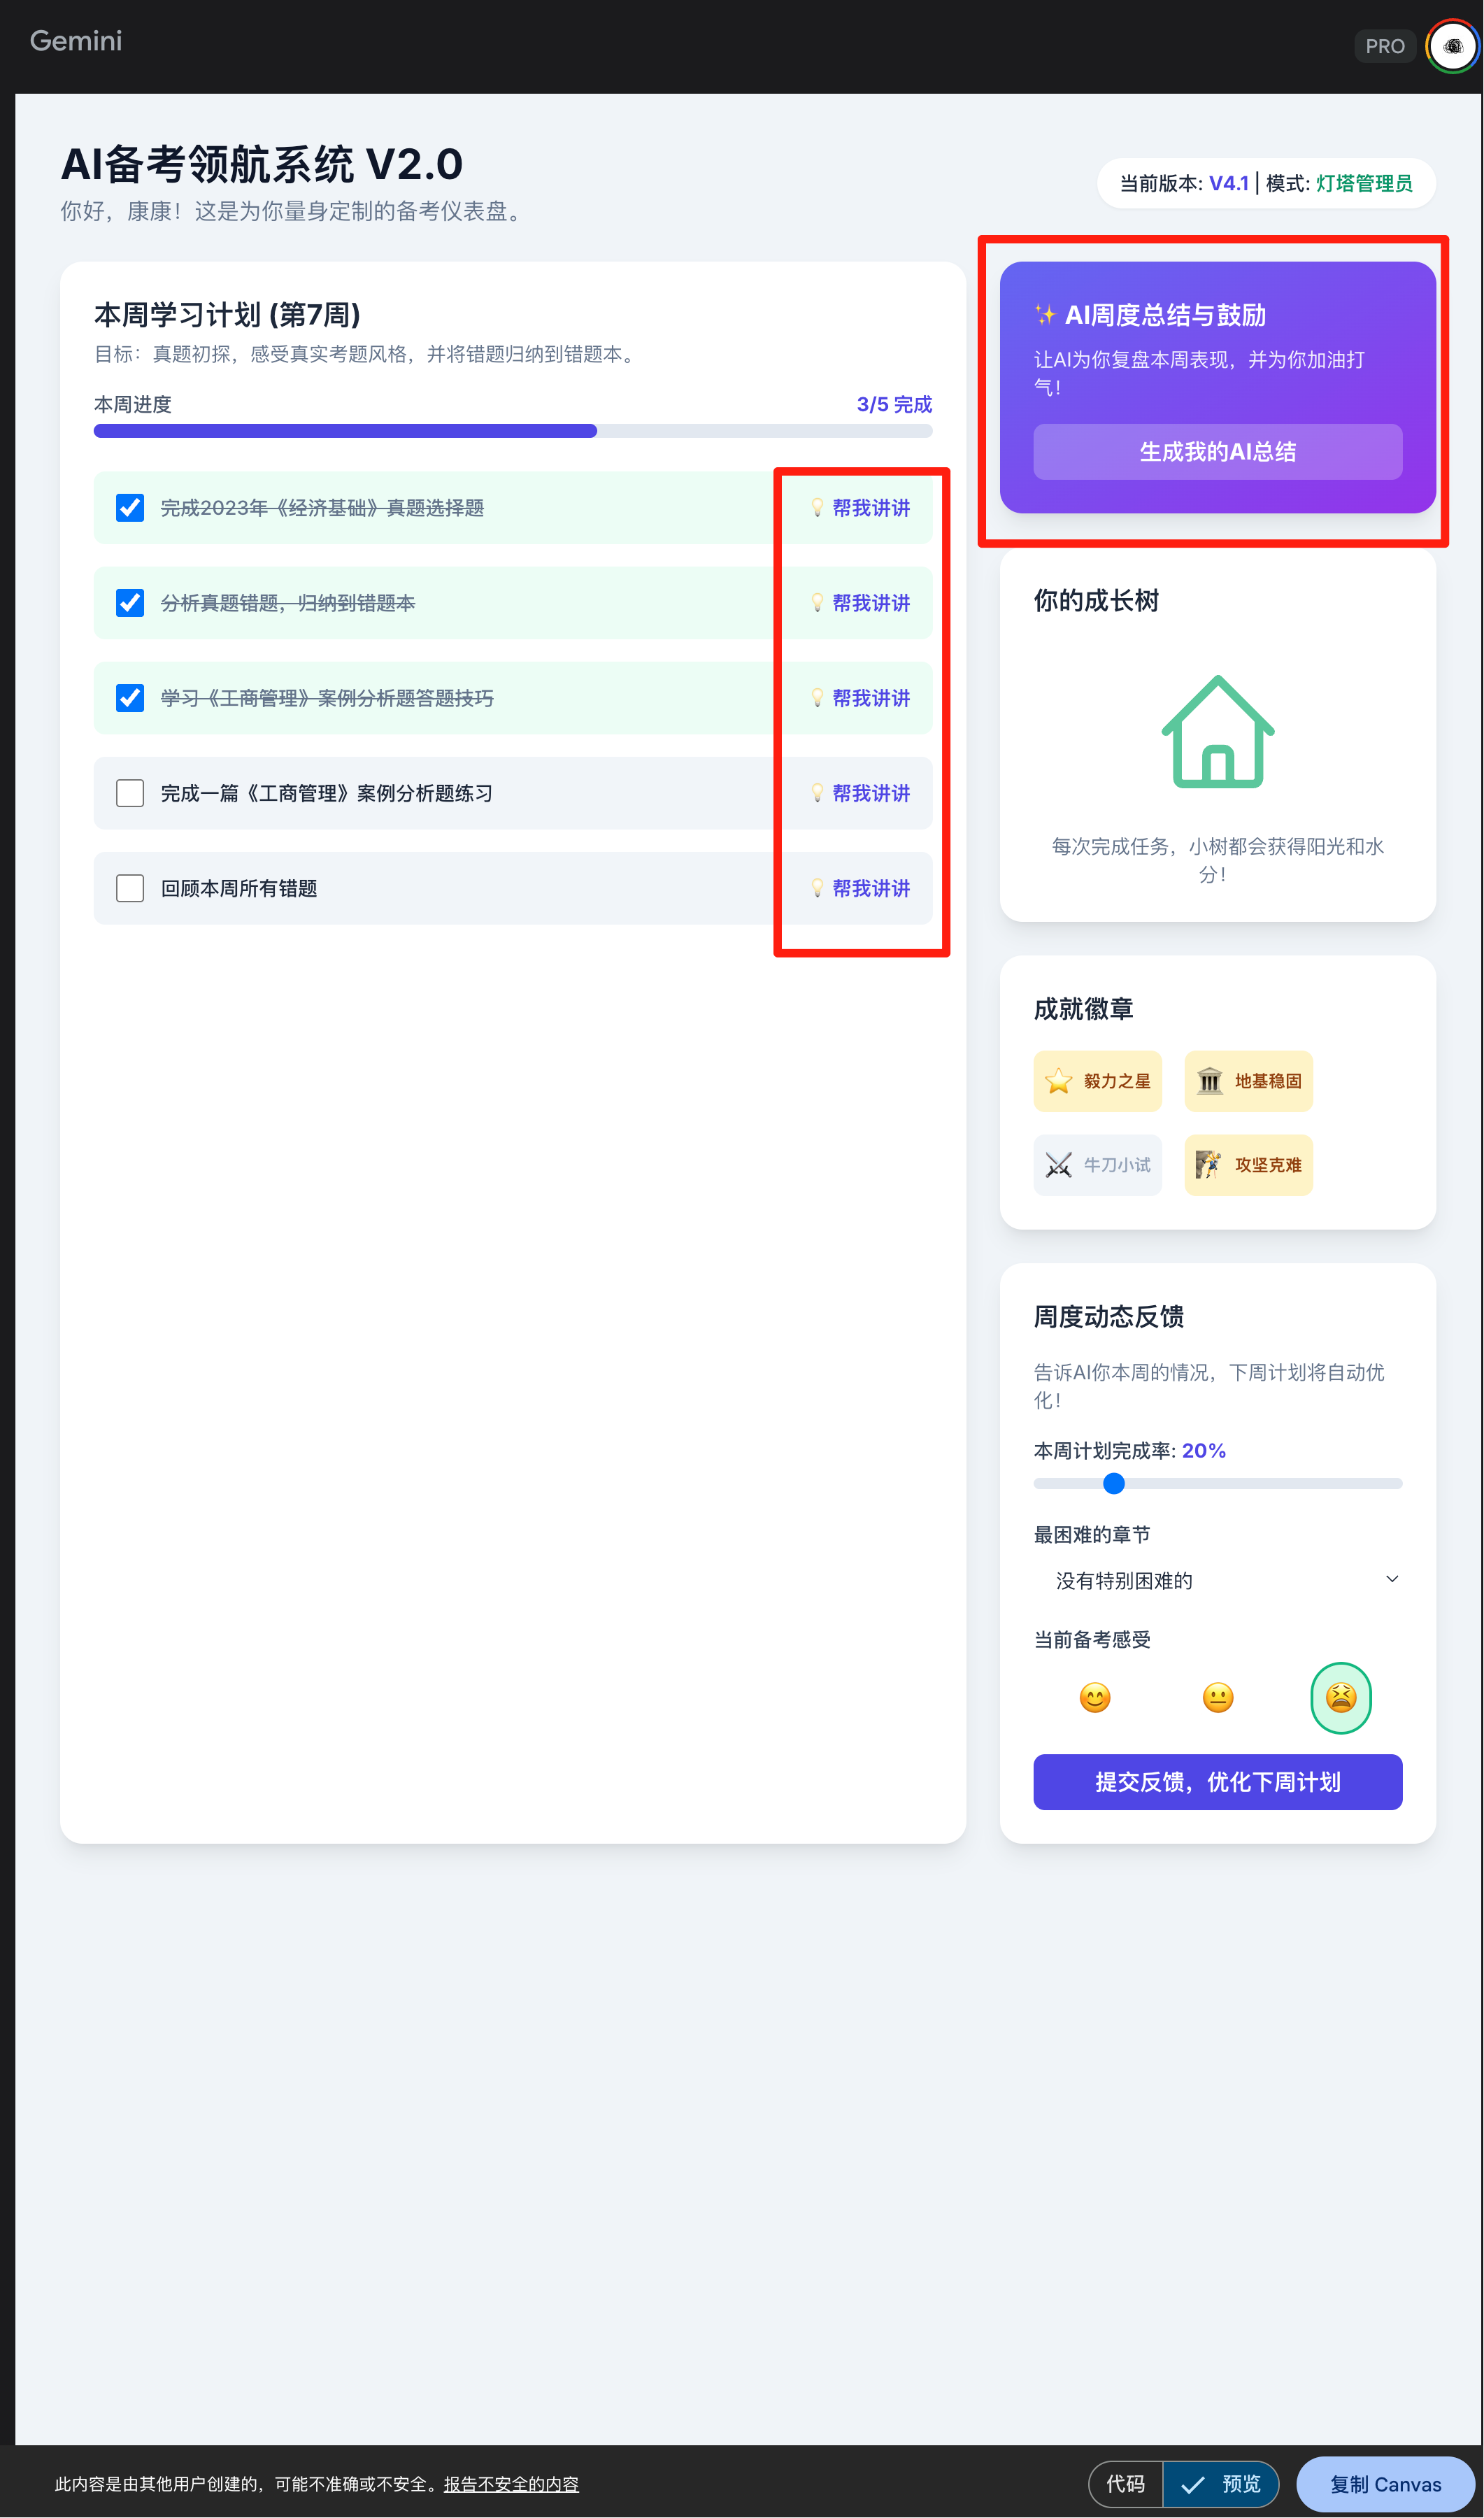
Task: Click the 复制 Canvas button
Action: point(1385,2484)
